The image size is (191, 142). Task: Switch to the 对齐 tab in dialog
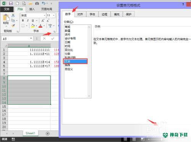coord(80,14)
